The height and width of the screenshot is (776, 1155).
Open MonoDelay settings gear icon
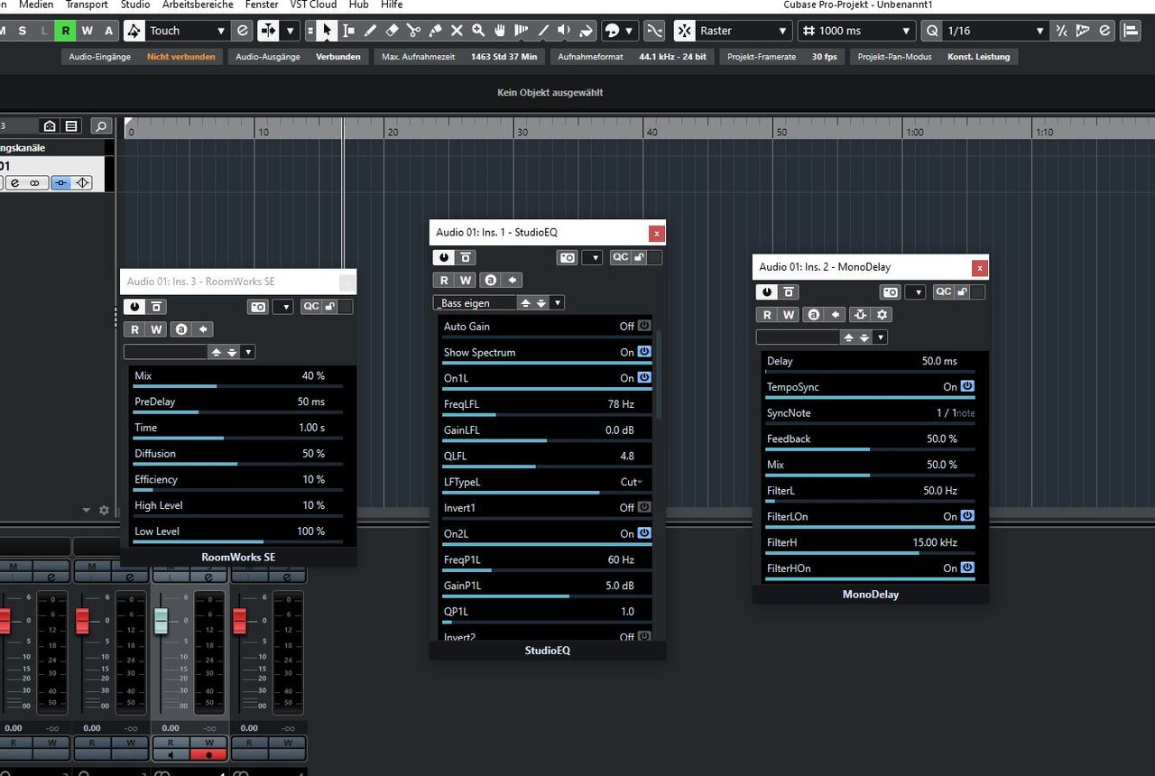882,315
